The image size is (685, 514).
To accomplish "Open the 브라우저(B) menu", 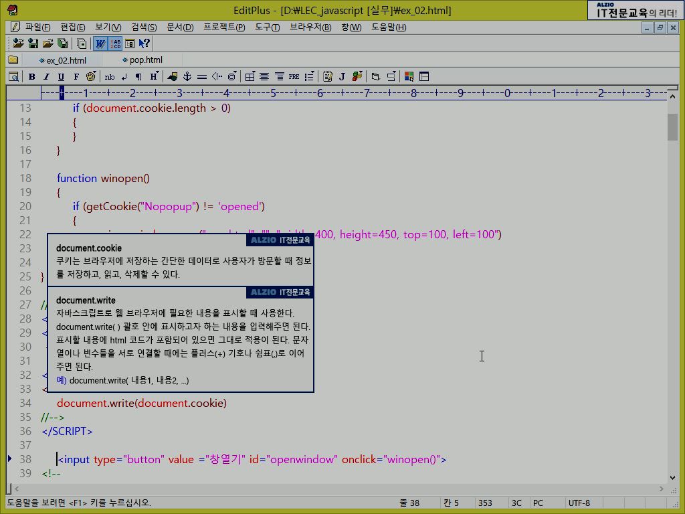I will [x=310, y=27].
